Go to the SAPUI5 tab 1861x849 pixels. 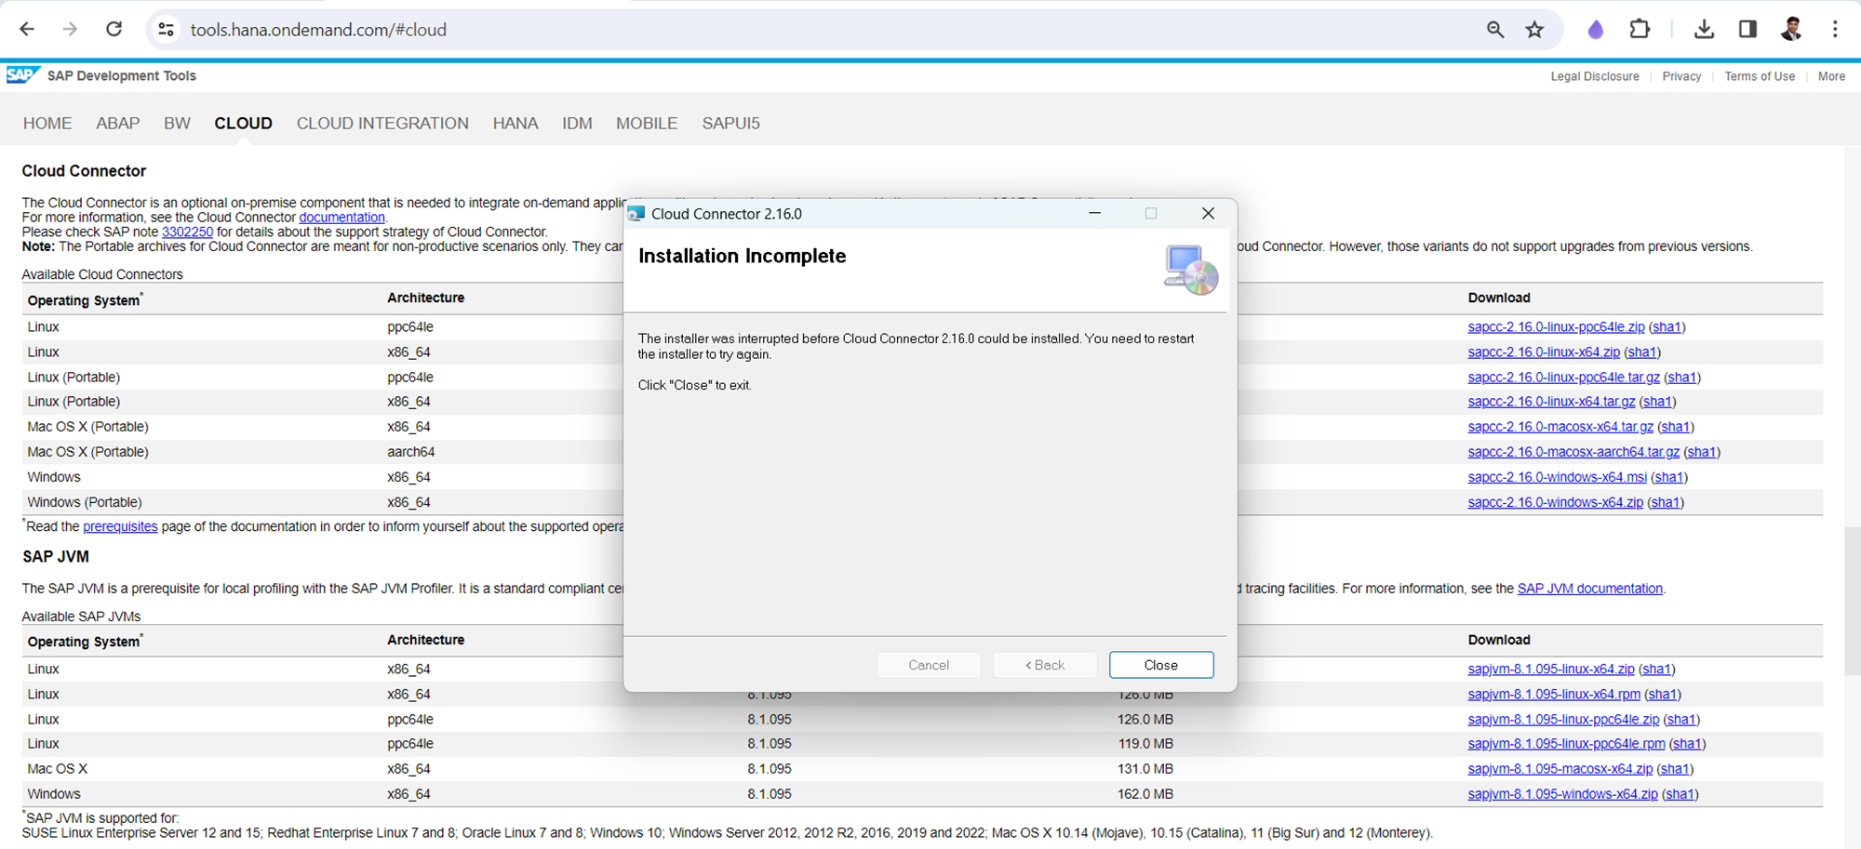(x=730, y=124)
